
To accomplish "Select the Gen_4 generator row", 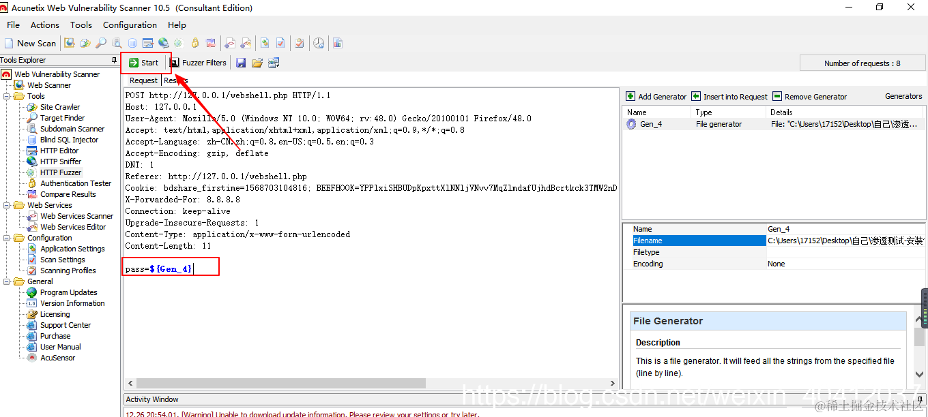I will click(x=774, y=124).
